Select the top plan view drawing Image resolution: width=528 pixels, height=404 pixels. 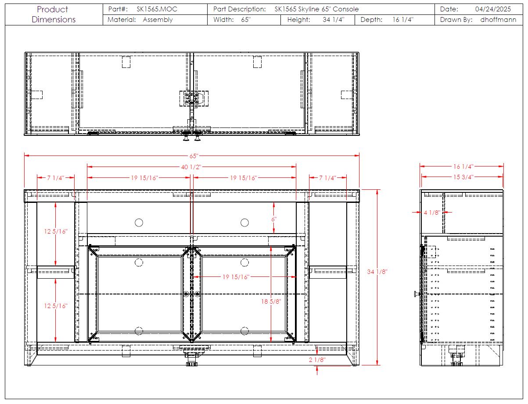pos(192,94)
